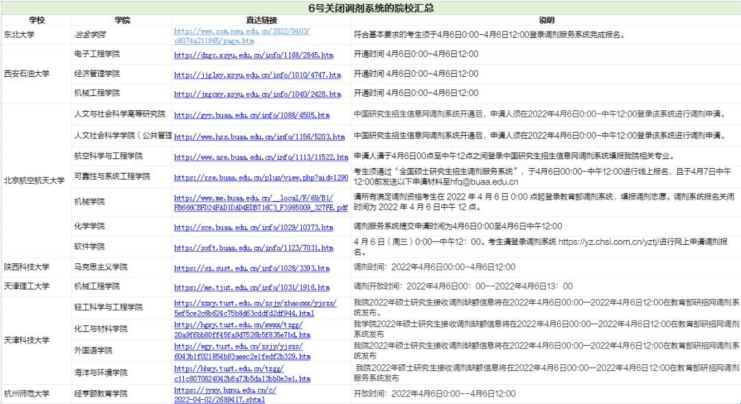Open the hgxy.tust.edu.cn link for 化工与材料学院
741x404 pixels.
tap(242, 330)
